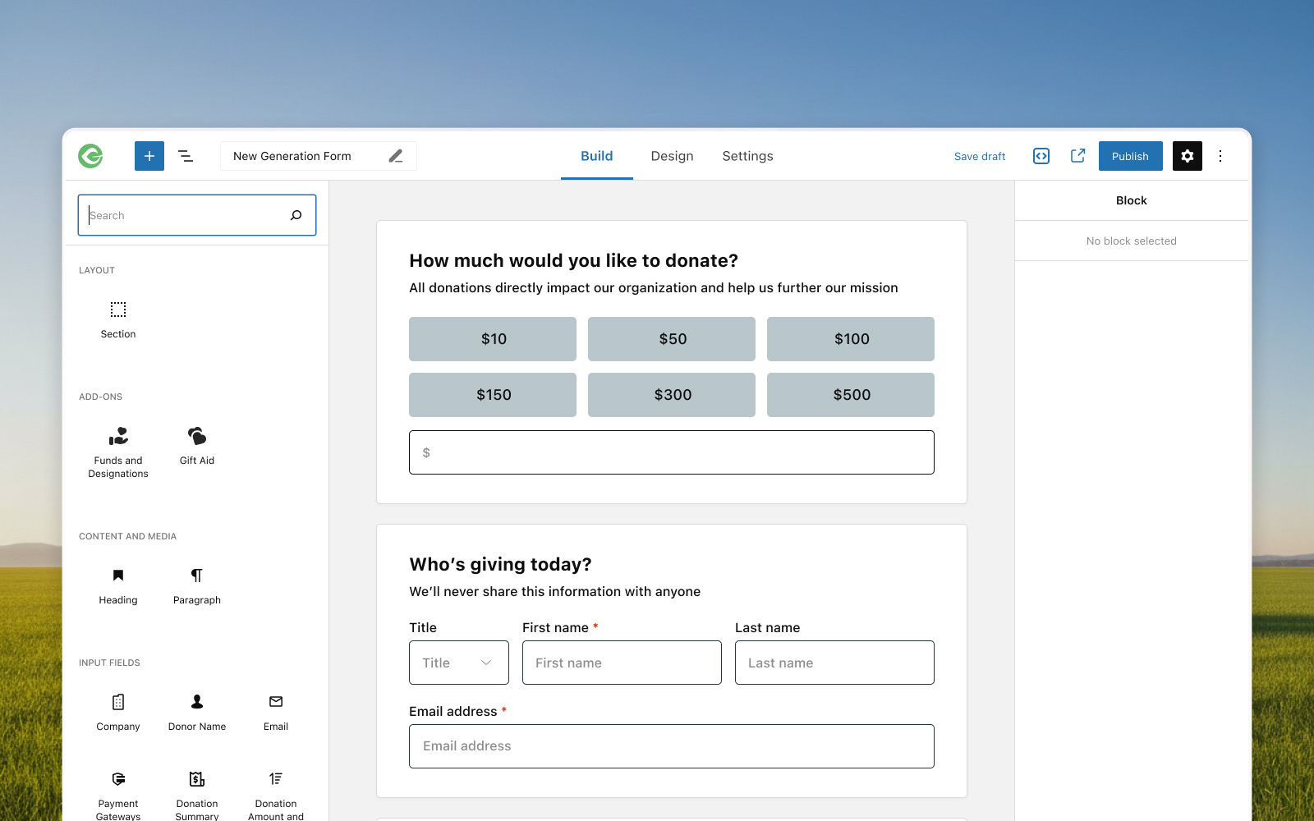This screenshot has width=1314, height=821.
Task: Add the Gift Aid block
Action: tap(197, 447)
